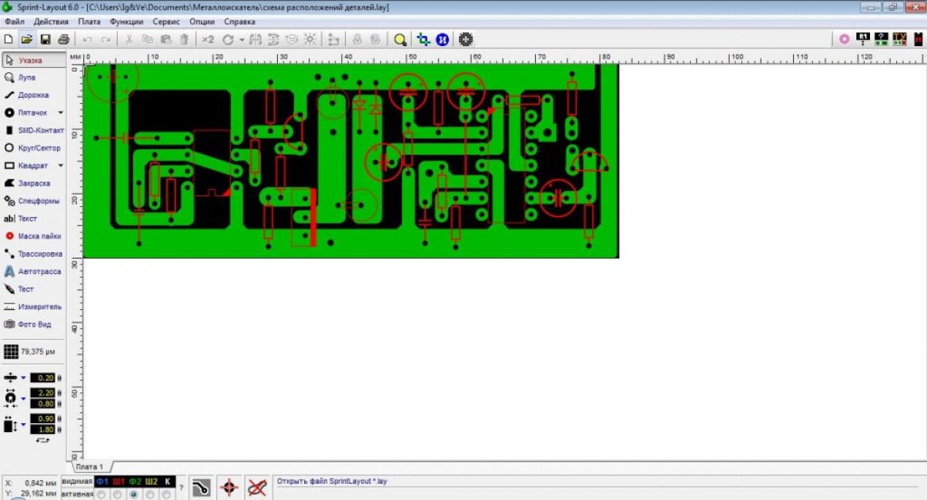Click the Save file icon in toolbar
This screenshot has height=500, width=927.
45,39
